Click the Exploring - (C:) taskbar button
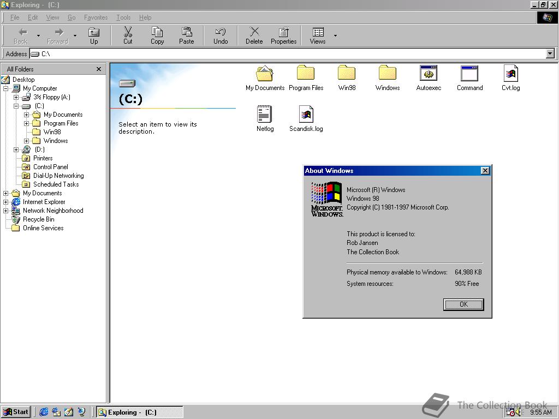Screen dimensions: 559x419 pyautogui.click(x=140, y=412)
